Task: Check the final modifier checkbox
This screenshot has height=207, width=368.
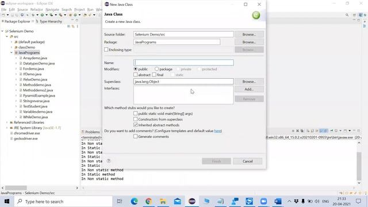Action: click(x=154, y=75)
